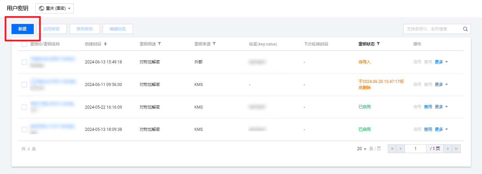The image size is (482, 174).
Task: Go to previous page arrow
Action: (x=400, y=149)
